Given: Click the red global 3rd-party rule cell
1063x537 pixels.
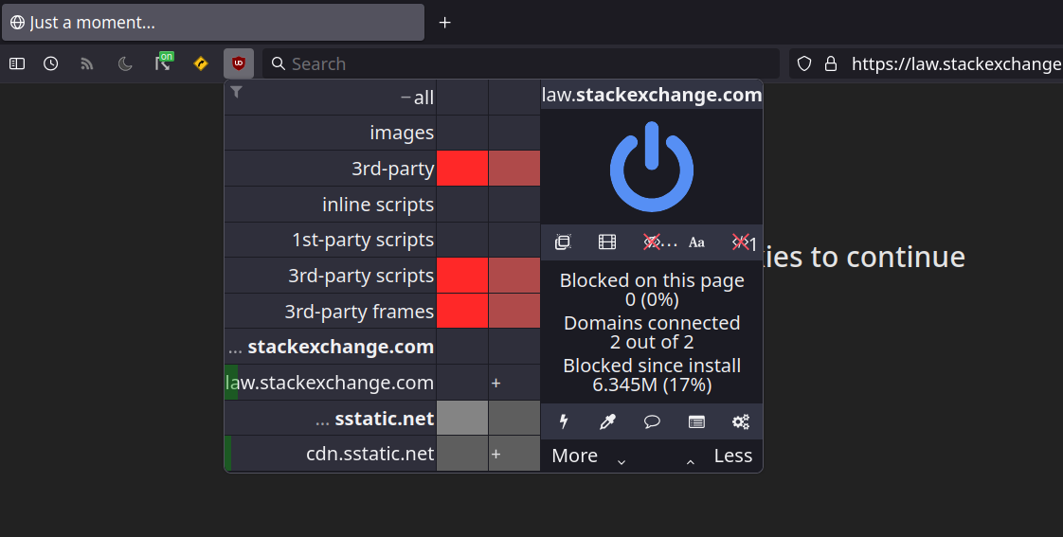Looking at the screenshot, I should coord(462,169).
